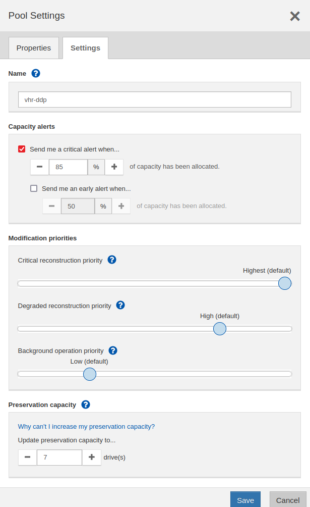Open help icon next to Name
Screen dimensions: 310x507
point(36,73)
